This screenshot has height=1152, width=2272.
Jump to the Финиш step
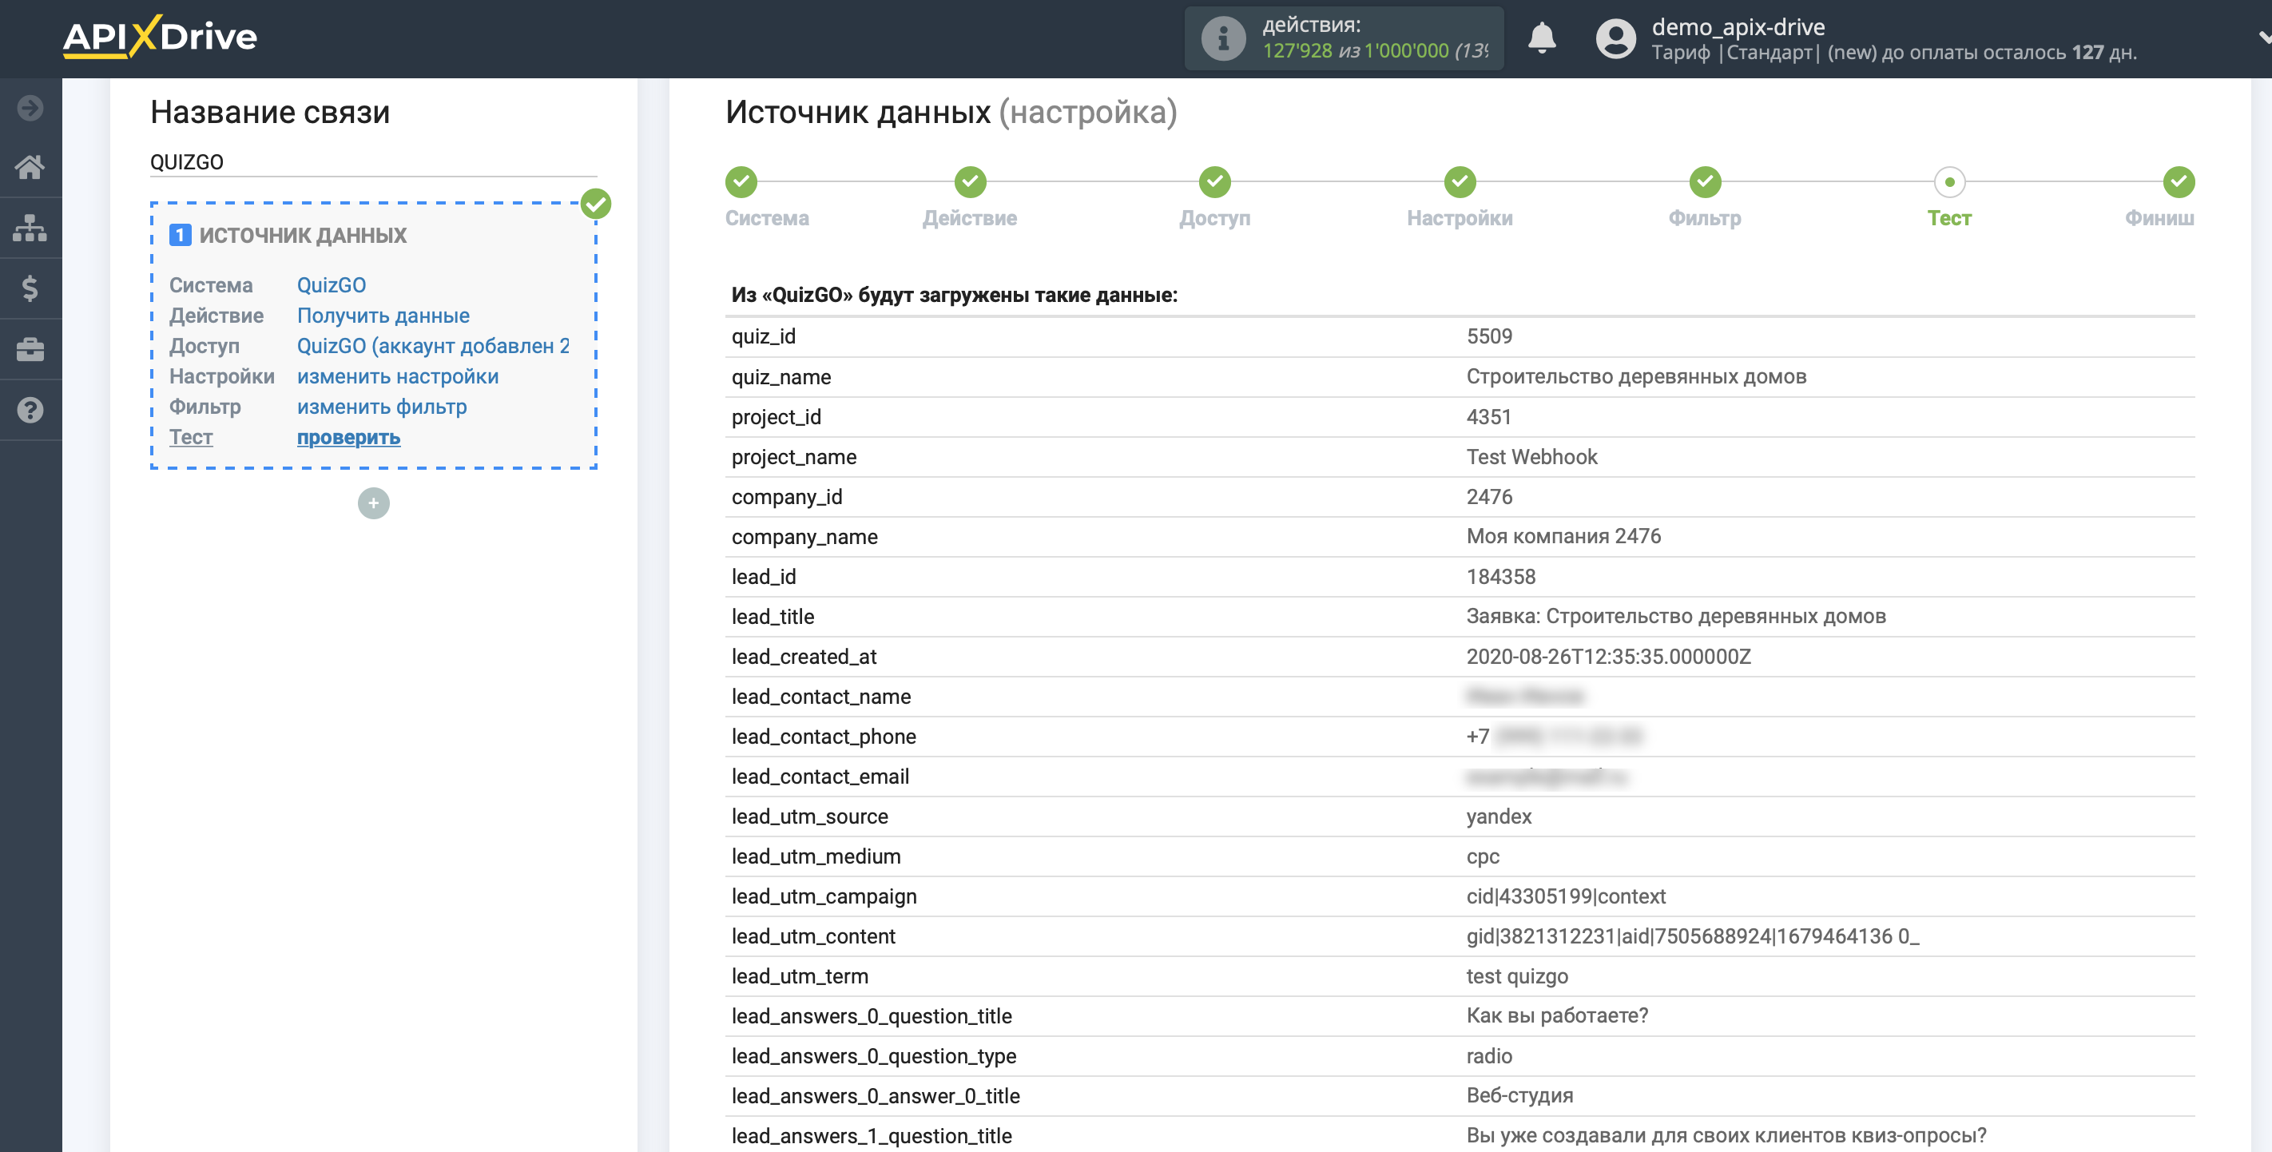point(2178,183)
